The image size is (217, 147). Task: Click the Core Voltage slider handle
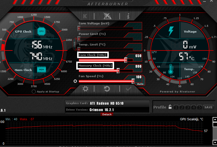coord(79,28)
